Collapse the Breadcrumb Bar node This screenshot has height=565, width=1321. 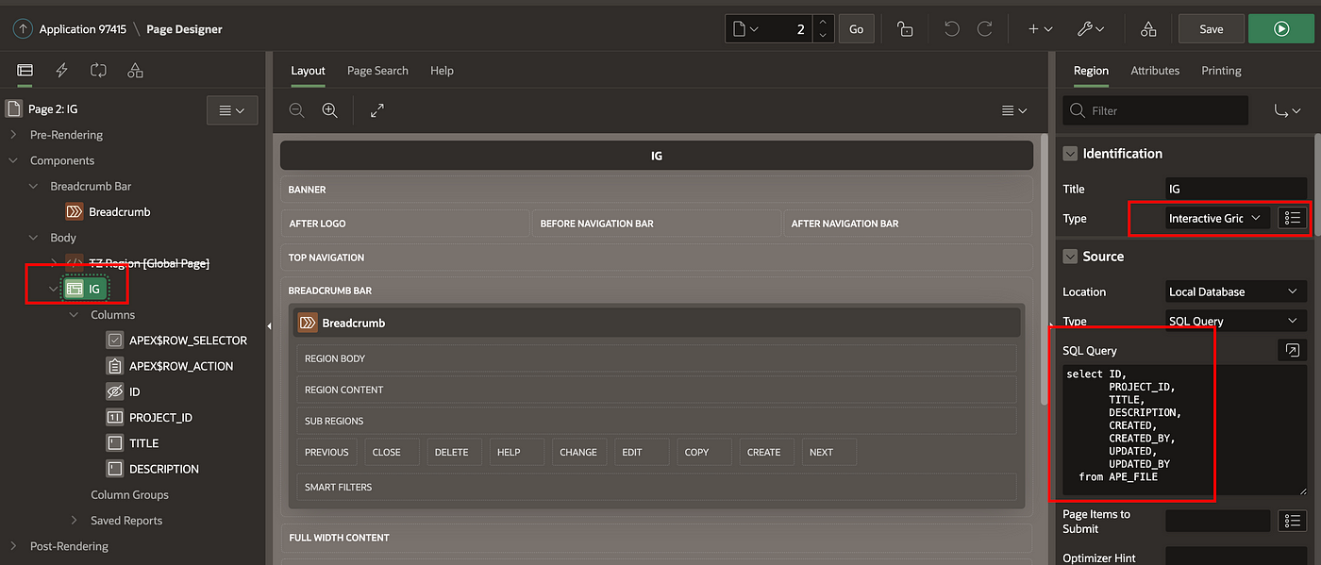34,186
